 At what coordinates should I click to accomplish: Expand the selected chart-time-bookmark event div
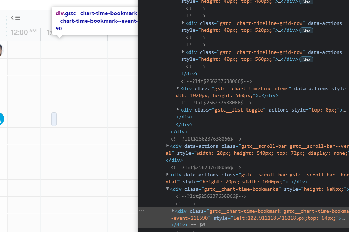pos(172,211)
